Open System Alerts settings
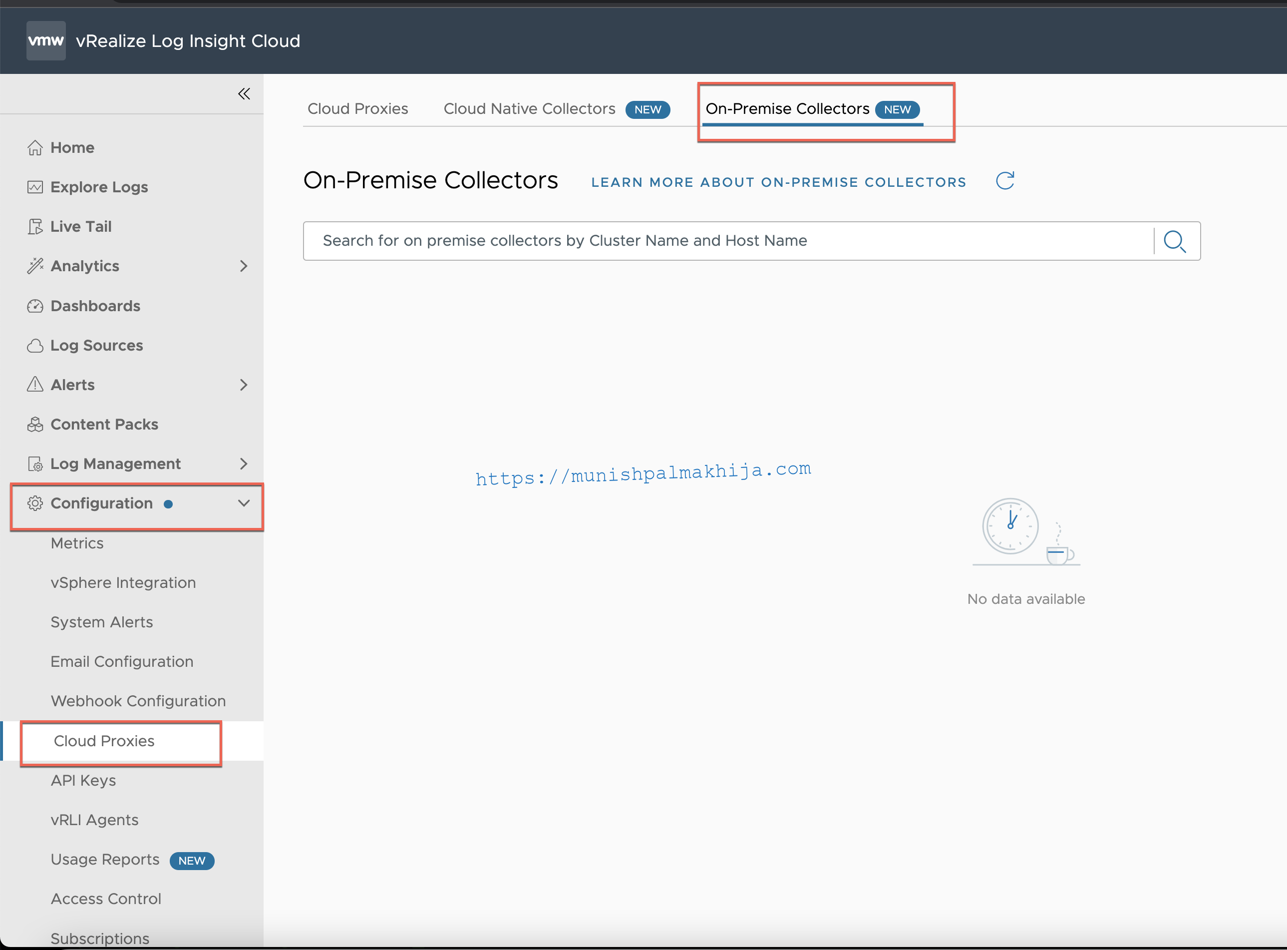1287x950 pixels. 102,622
